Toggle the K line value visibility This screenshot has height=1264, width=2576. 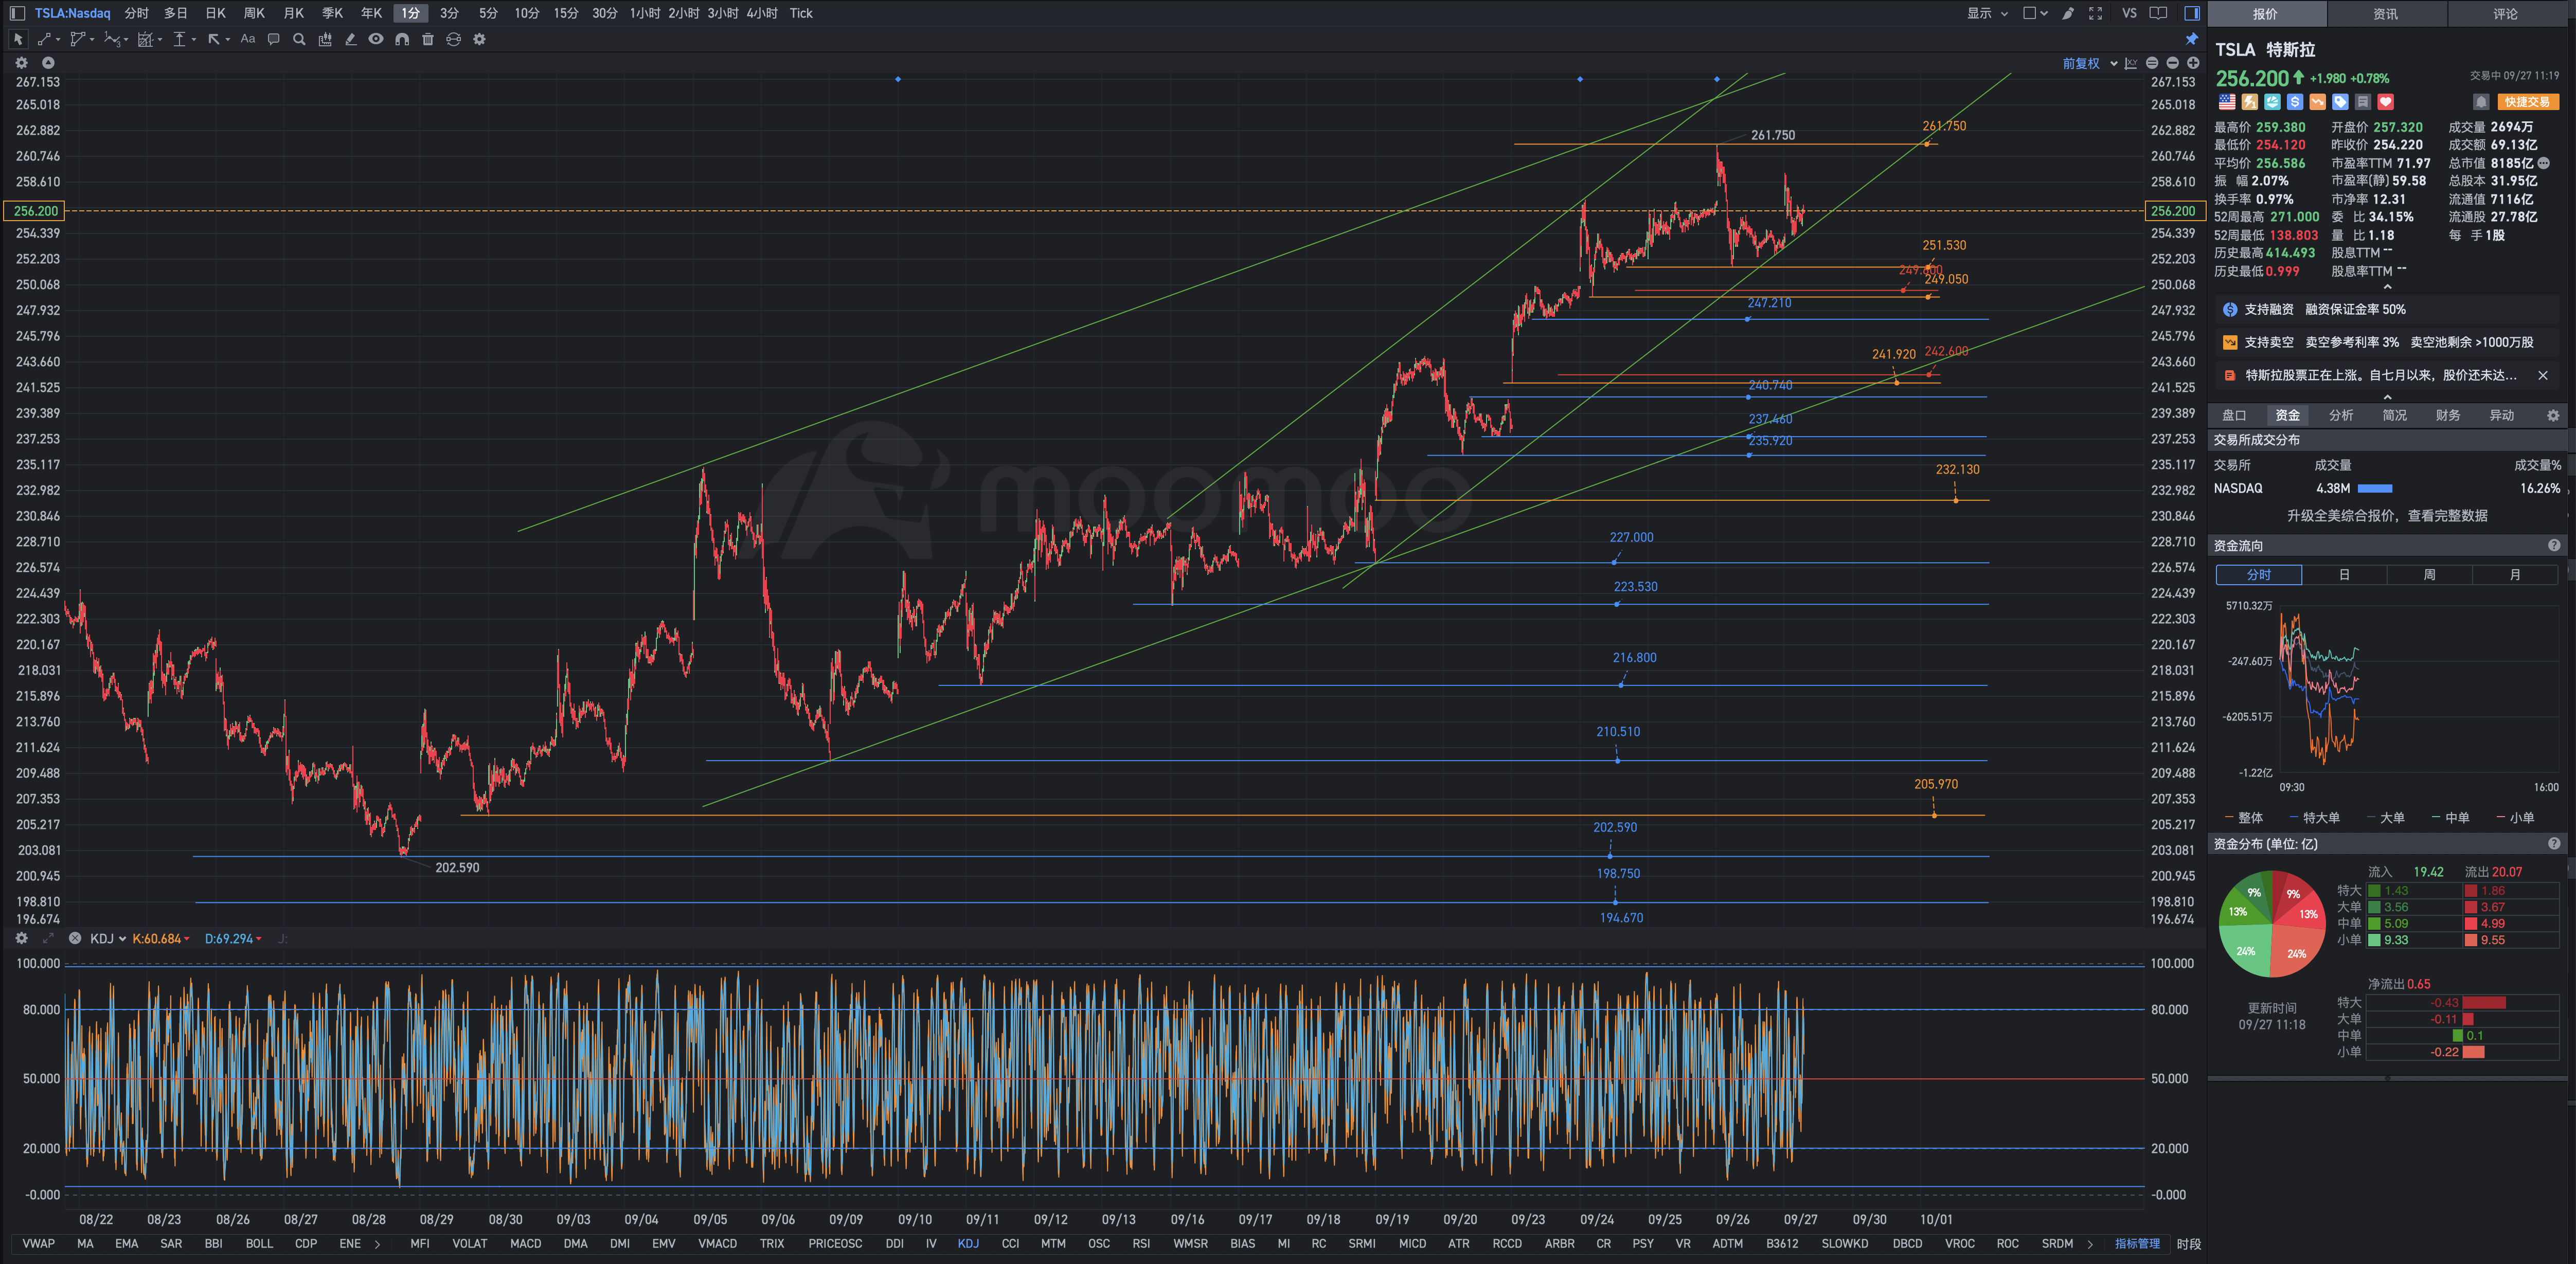(161, 938)
